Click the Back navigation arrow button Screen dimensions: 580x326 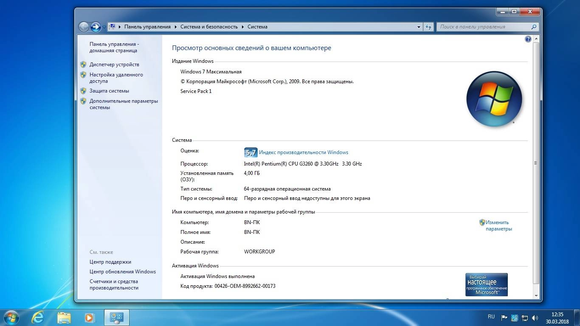click(84, 27)
